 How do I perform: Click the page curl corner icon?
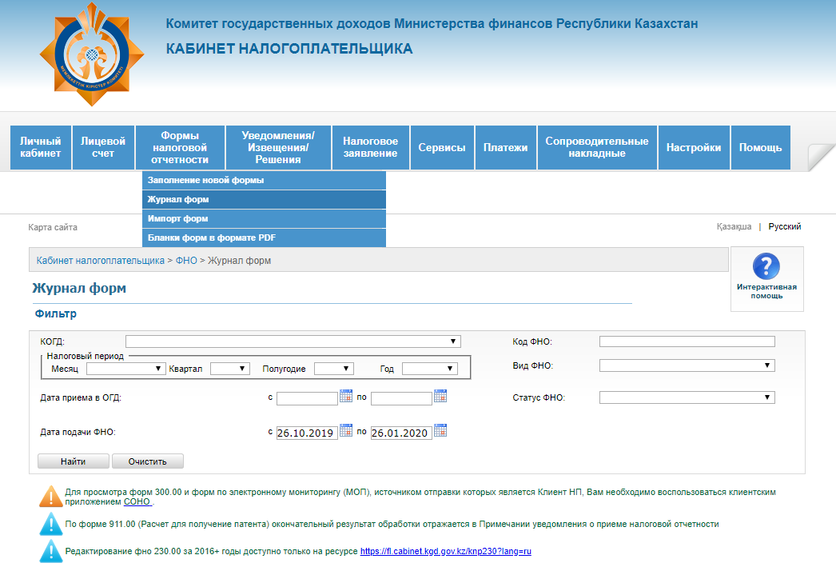pyautogui.click(x=822, y=158)
